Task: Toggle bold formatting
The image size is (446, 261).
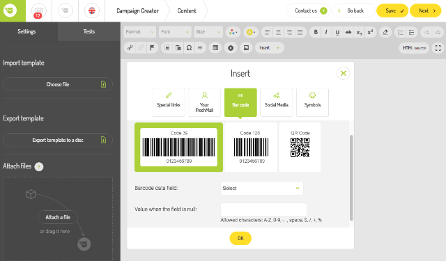Action: pyautogui.click(x=316, y=33)
